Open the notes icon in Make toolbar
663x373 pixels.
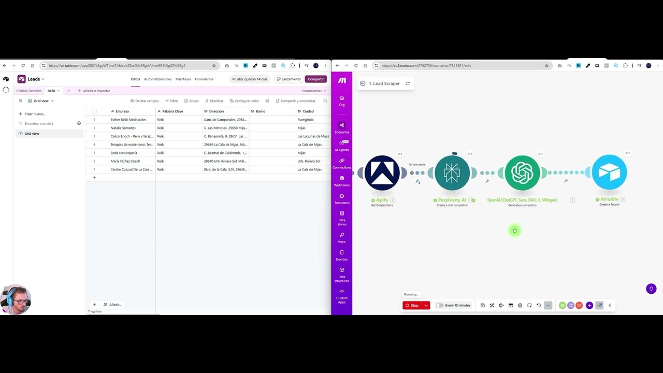point(529,305)
